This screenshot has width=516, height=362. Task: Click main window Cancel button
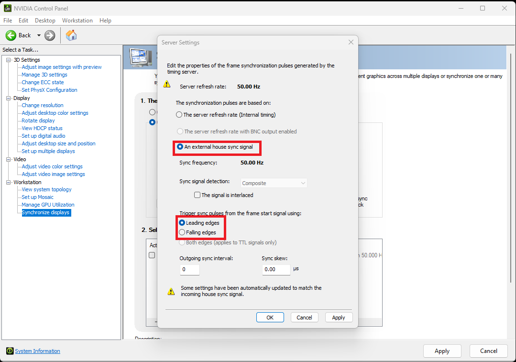pos(489,351)
